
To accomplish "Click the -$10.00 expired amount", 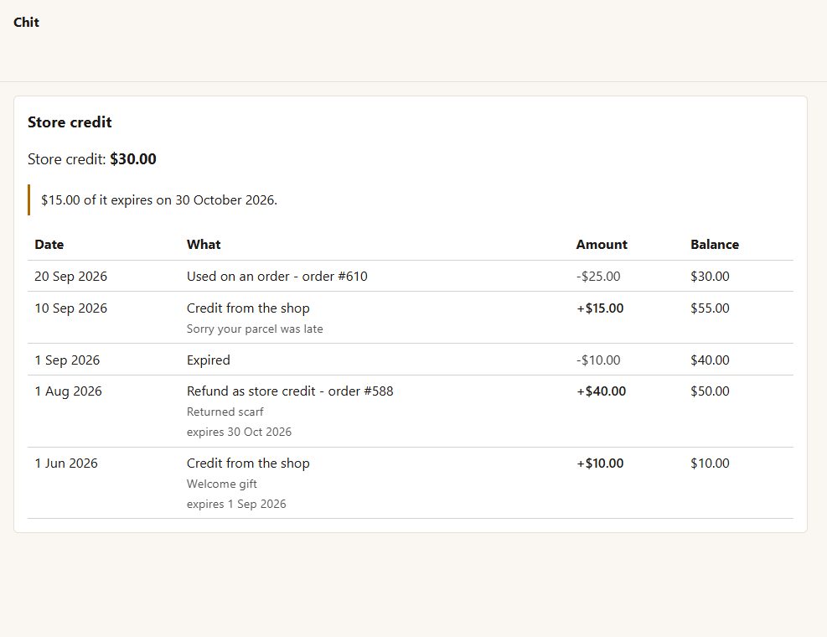I will [x=598, y=360].
